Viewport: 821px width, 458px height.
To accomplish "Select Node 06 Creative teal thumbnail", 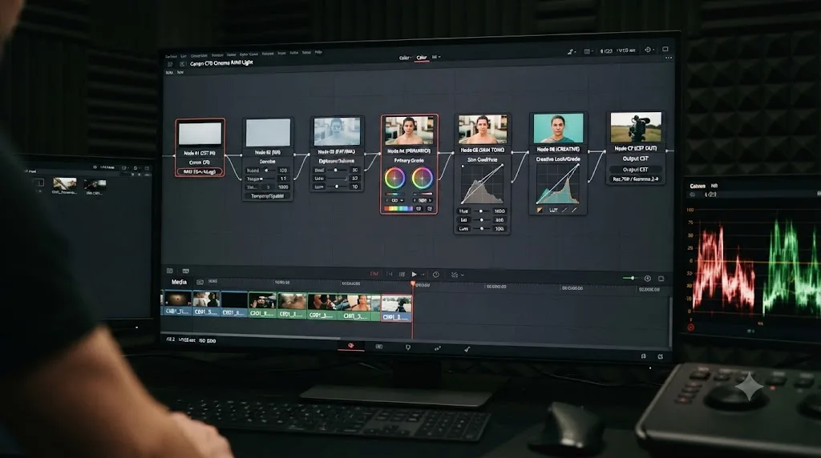I will 558,128.
